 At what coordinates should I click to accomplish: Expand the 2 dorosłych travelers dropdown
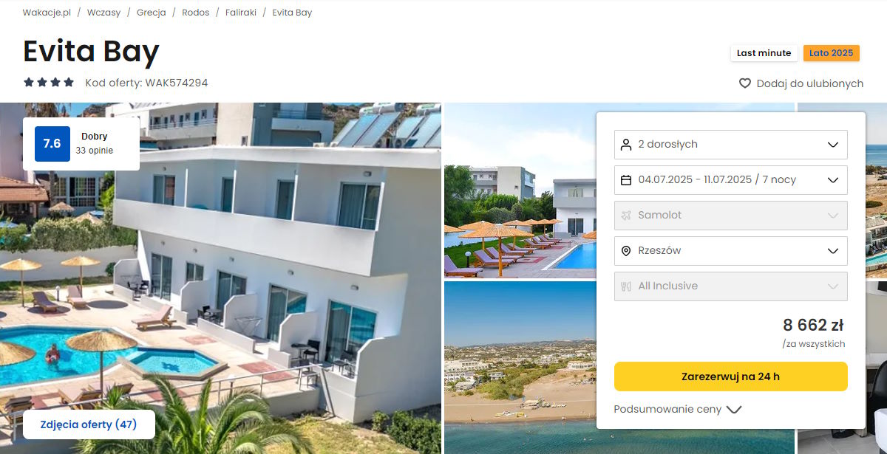click(x=731, y=144)
